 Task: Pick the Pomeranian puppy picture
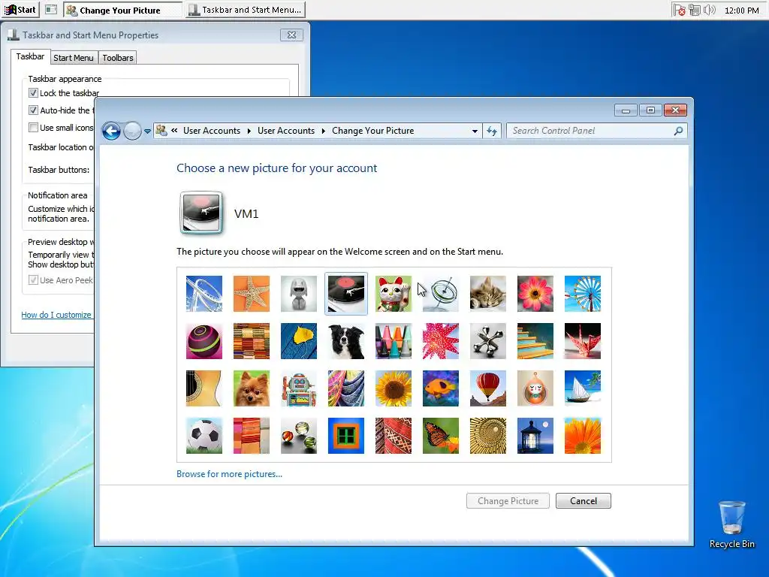(x=251, y=388)
